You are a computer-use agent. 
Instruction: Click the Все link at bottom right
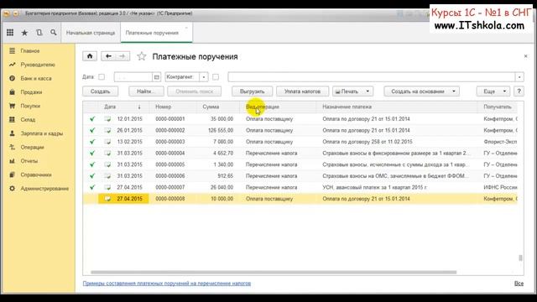point(519,284)
